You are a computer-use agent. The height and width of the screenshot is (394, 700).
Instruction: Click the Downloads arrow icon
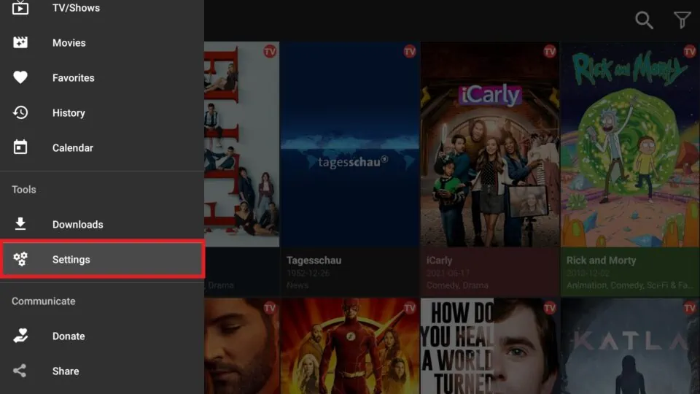pos(20,224)
